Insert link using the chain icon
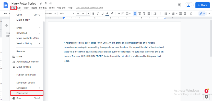Screen dimensions: 212x101 (118, 14)
